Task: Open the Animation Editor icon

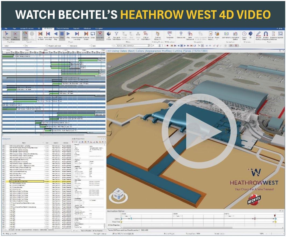Action: coord(235,36)
